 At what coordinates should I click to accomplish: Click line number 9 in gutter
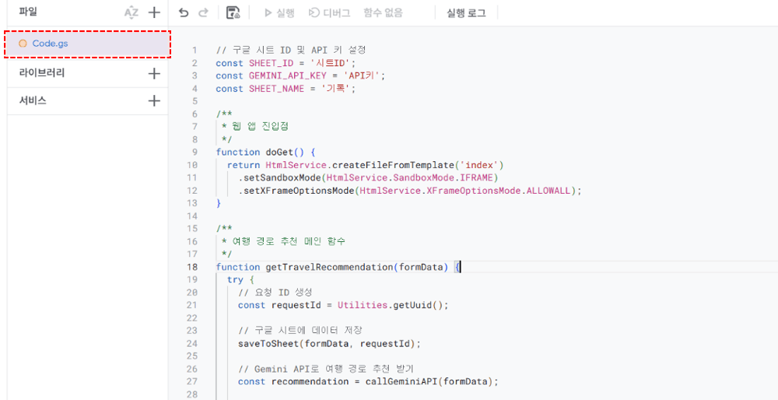[x=194, y=152]
